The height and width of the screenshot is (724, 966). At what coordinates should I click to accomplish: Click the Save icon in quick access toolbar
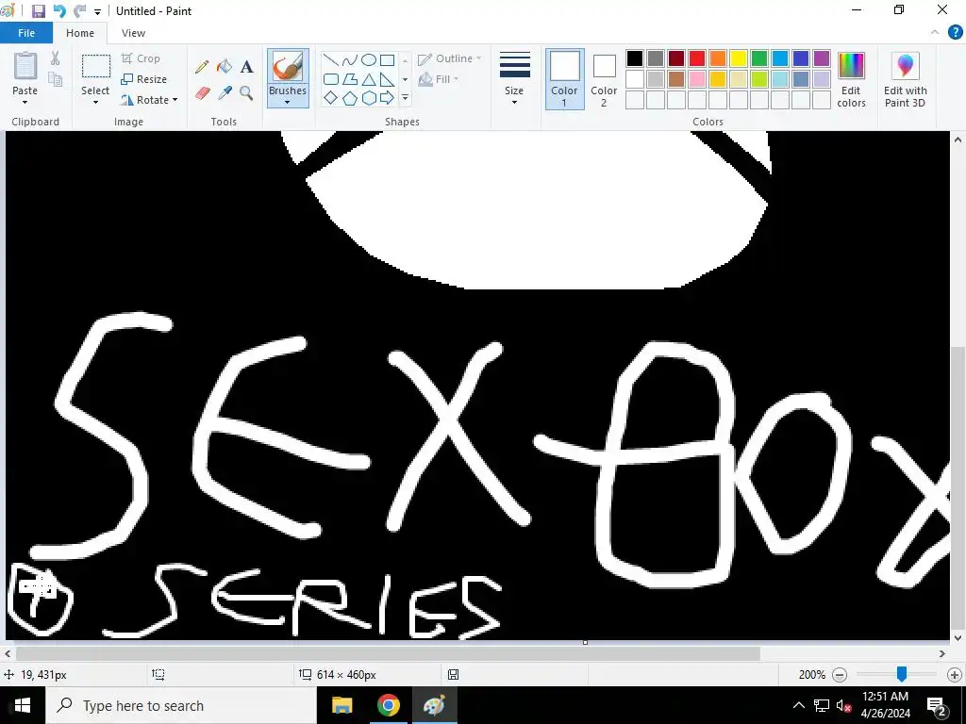38,11
